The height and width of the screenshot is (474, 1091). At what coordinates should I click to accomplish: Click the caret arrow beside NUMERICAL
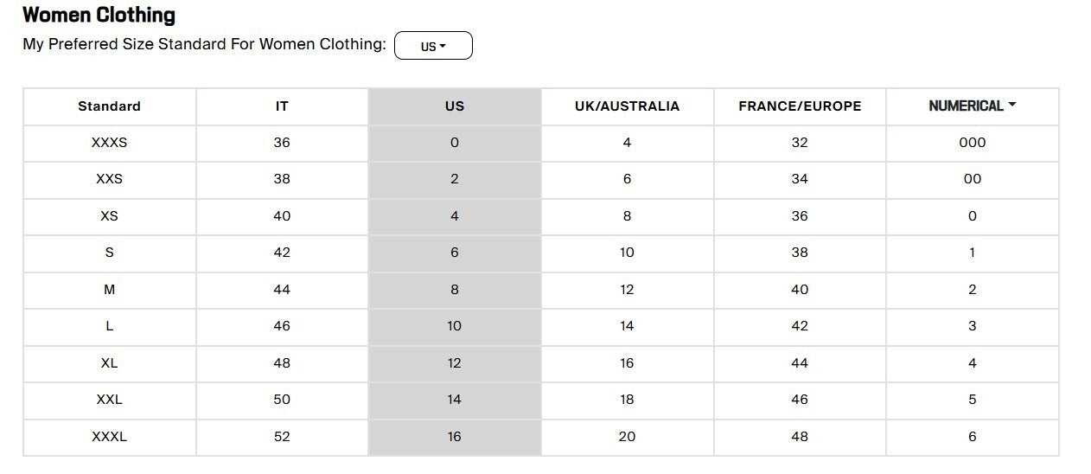(1012, 106)
